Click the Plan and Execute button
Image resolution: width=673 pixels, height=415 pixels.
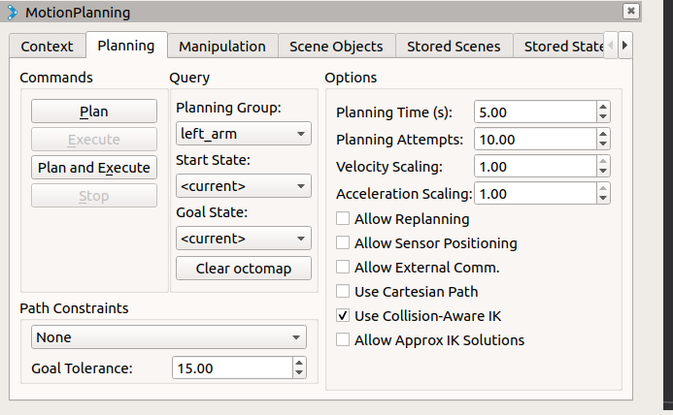pyautogui.click(x=94, y=168)
